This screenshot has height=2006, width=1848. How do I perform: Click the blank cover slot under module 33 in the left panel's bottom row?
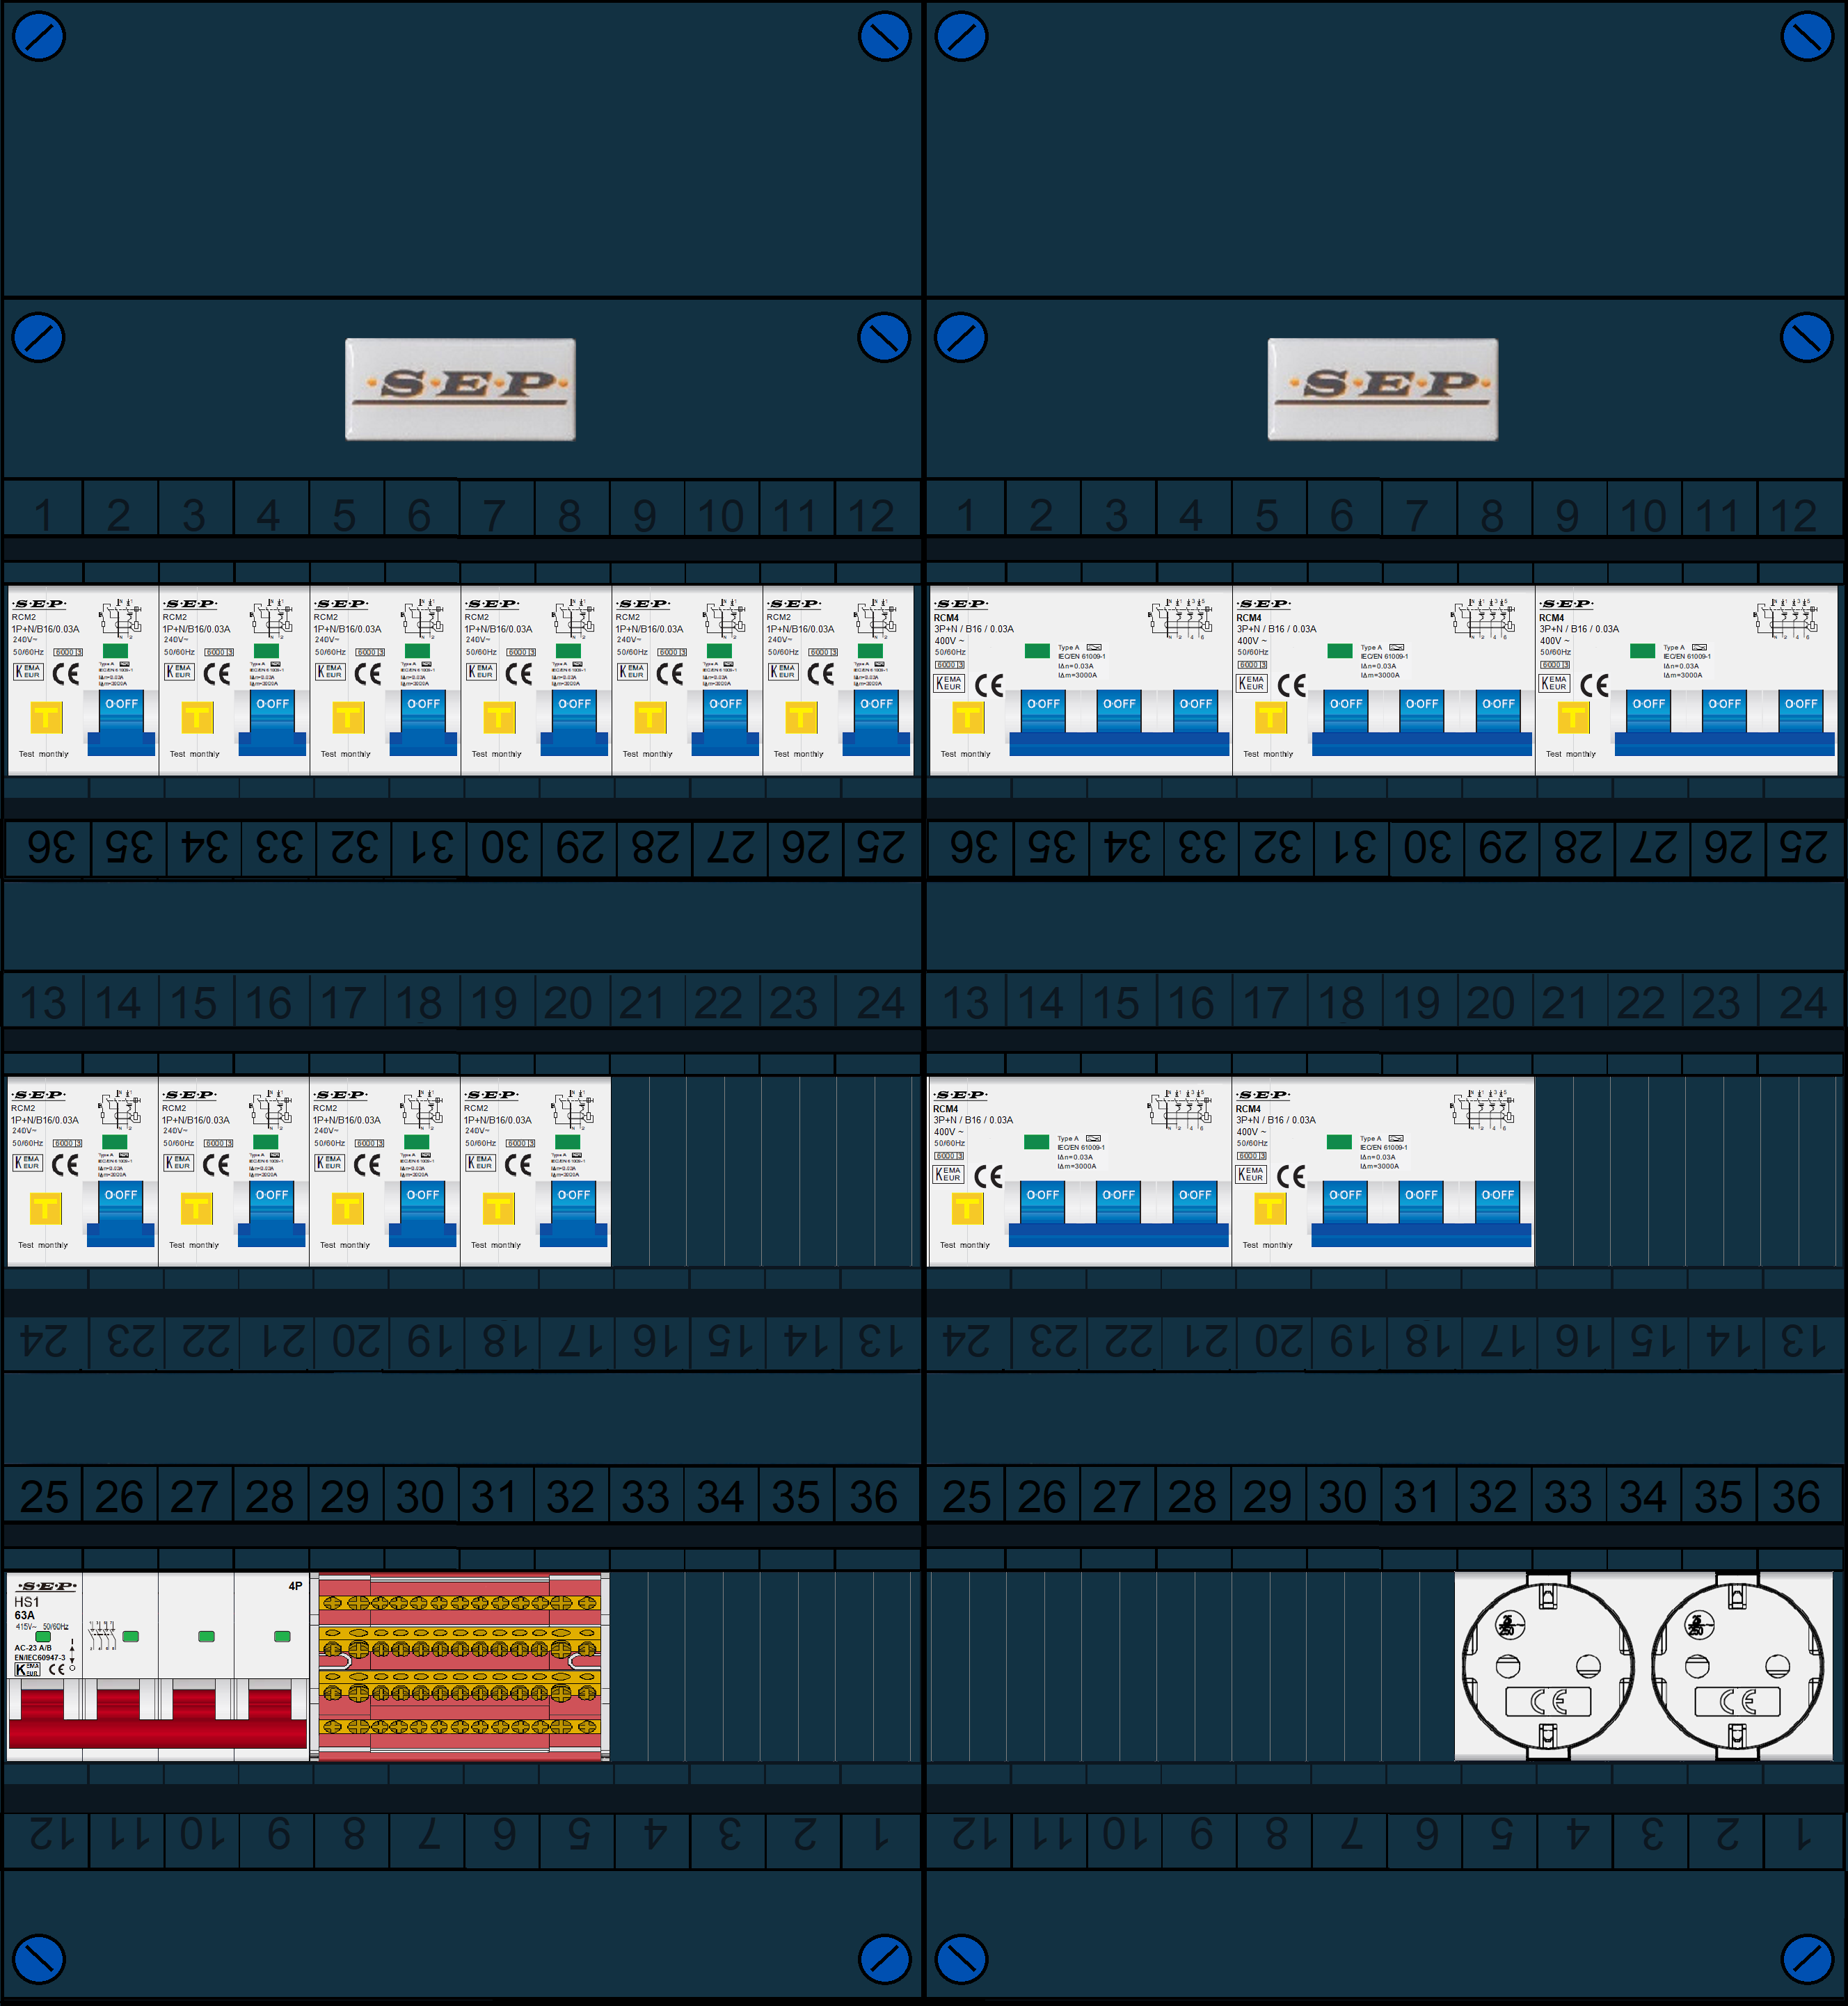[x=647, y=1666]
